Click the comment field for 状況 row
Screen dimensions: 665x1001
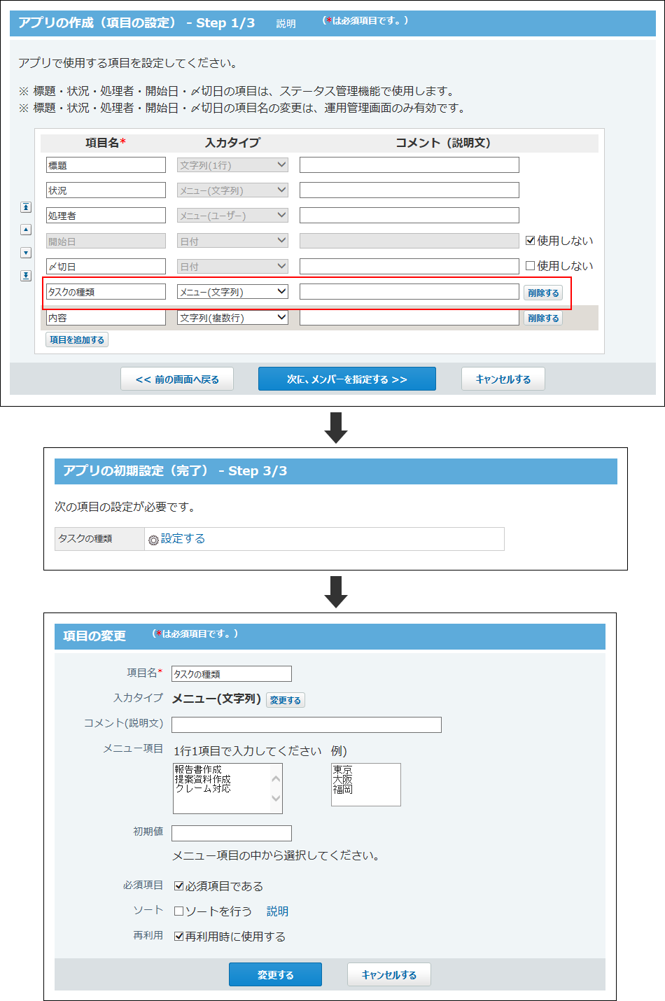click(409, 190)
